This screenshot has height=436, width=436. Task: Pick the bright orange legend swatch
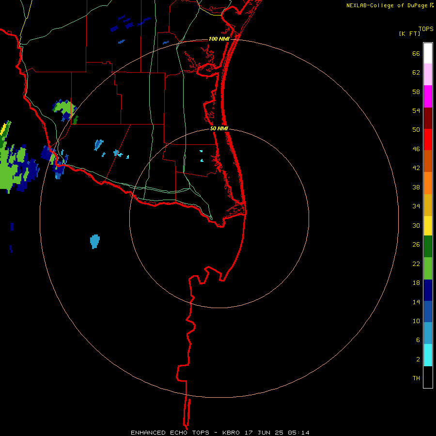[x=428, y=183]
